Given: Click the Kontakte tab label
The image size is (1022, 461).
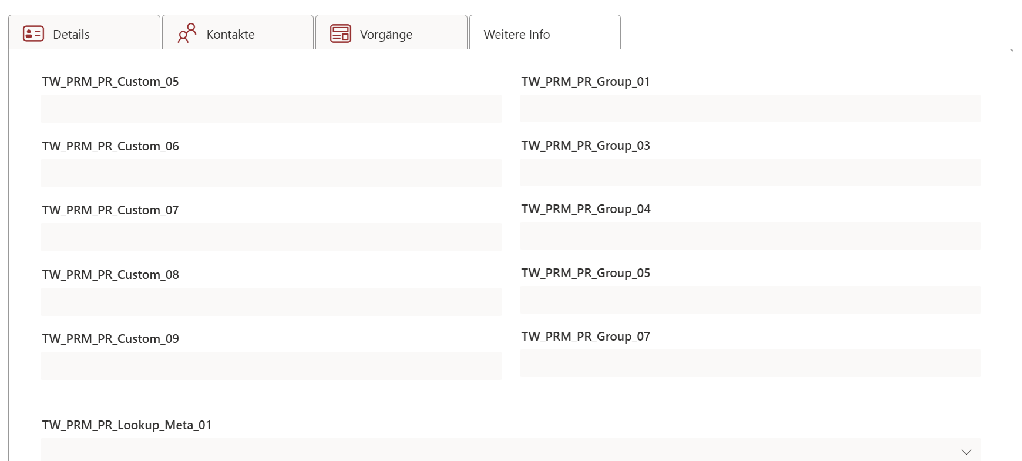Looking at the screenshot, I should point(230,35).
